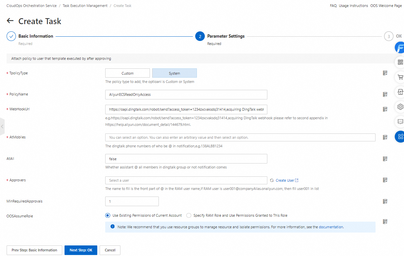Expand the left-edge collapsed panel arrow

pyautogui.click(x=2, y=127)
